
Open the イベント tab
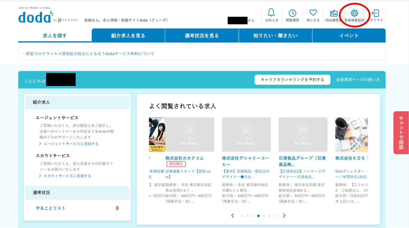point(349,36)
